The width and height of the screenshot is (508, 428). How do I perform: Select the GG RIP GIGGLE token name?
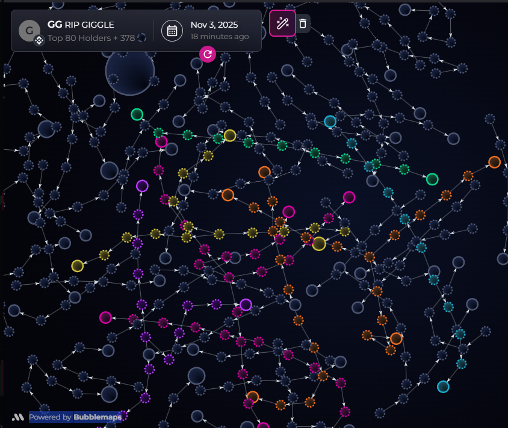(x=81, y=25)
